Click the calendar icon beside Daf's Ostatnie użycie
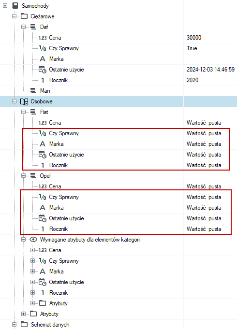 (43, 70)
